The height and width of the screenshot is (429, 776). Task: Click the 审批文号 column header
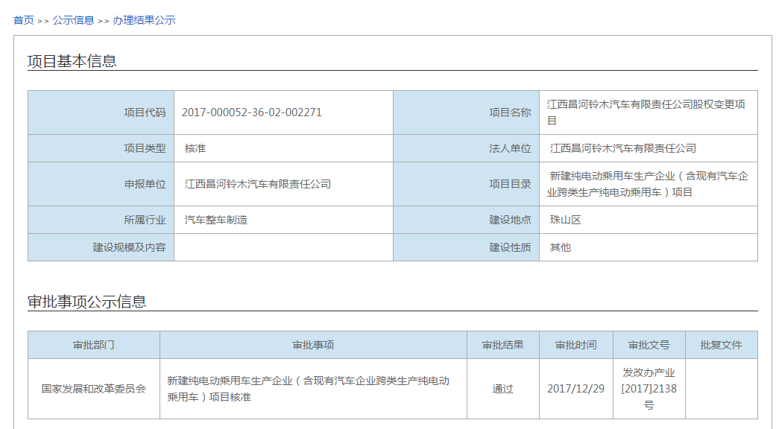point(649,345)
